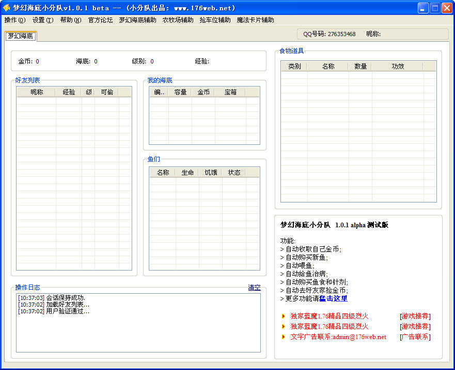Click the 类别 column header in 食物道具
455x370 pixels.
tap(294, 66)
